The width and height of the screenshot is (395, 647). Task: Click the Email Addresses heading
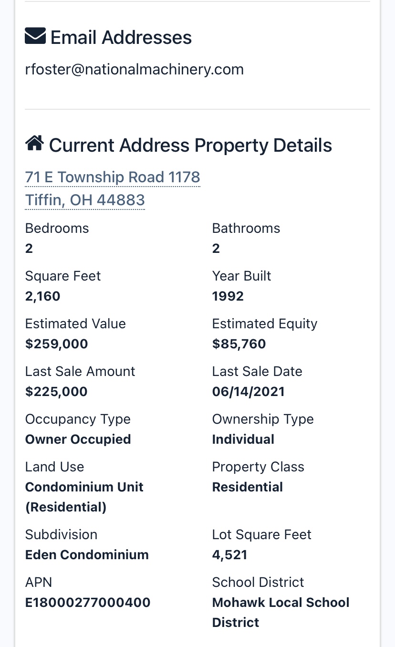click(121, 37)
